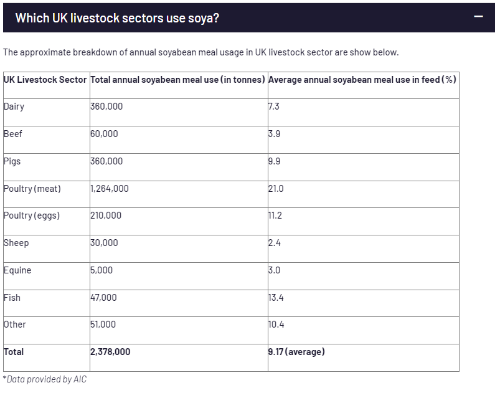Click the Dairy row label
Image resolution: width=500 pixels, height=393 pixels.
pos(14,107)
